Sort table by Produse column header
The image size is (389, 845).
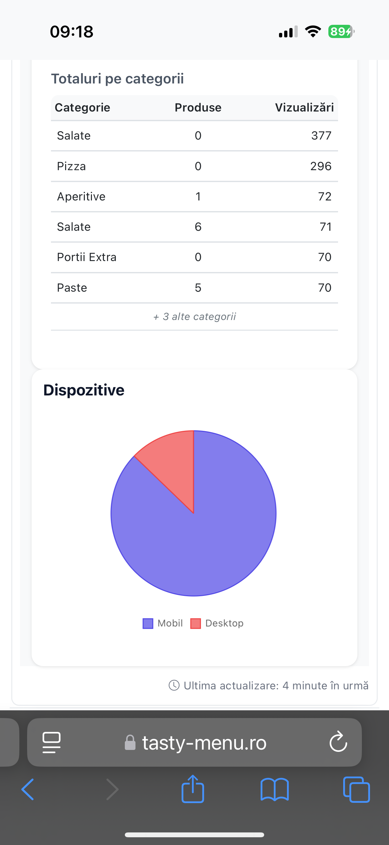tap(198, 108)
